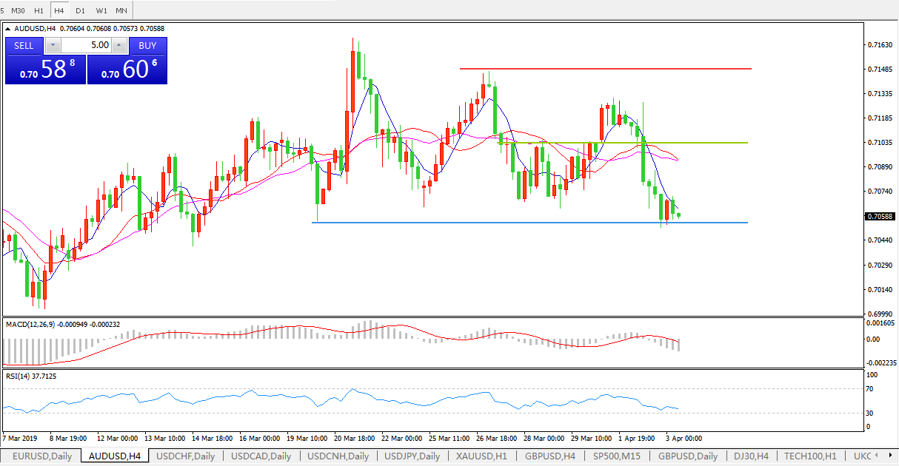Select the MN monthly timeframe
The image size is (899, 466).
[121, 11]
